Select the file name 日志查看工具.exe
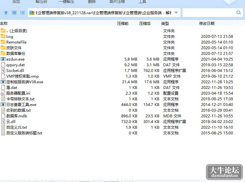The image size is (245, 182). (21, 105)
